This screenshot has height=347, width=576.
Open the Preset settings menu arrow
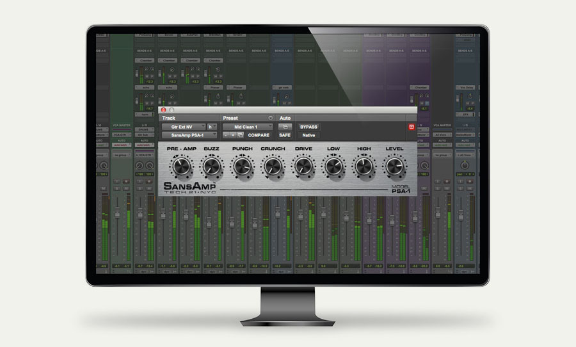coord(270,118)
